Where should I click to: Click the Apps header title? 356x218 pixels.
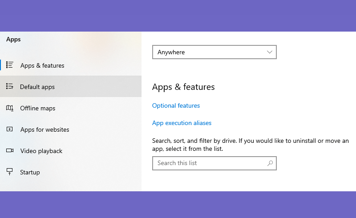(13, 40)
